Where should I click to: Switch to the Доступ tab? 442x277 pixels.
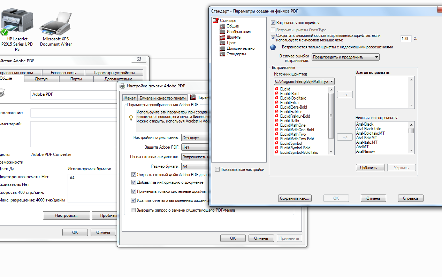tap(41, 79)
